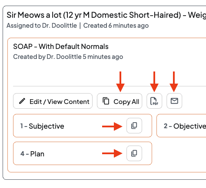Copy the Subjective section contents
The width and height of the screenshot is (206, 188).
(134, 126)
